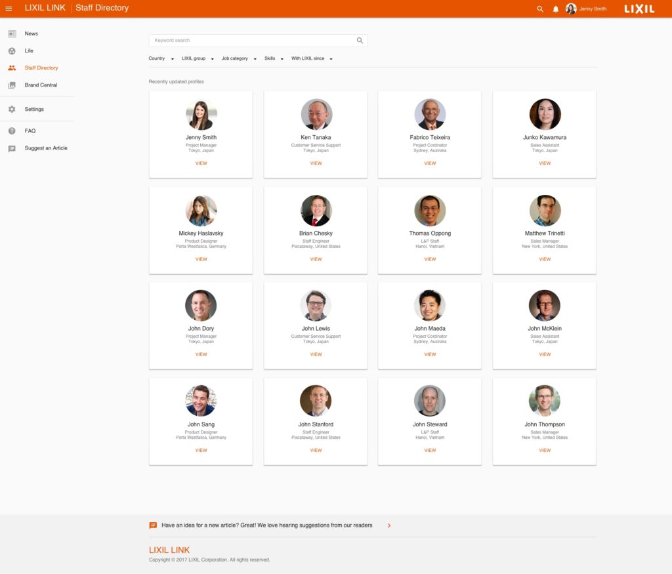Click VIEW on Jenny Smith's card

tap(201, 163)
